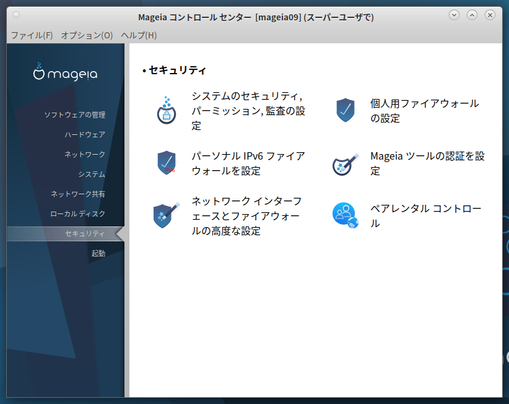The image size is (509, 404).
Task: Open ペアレンタル コントロール label
Action: tap(426, 216)
